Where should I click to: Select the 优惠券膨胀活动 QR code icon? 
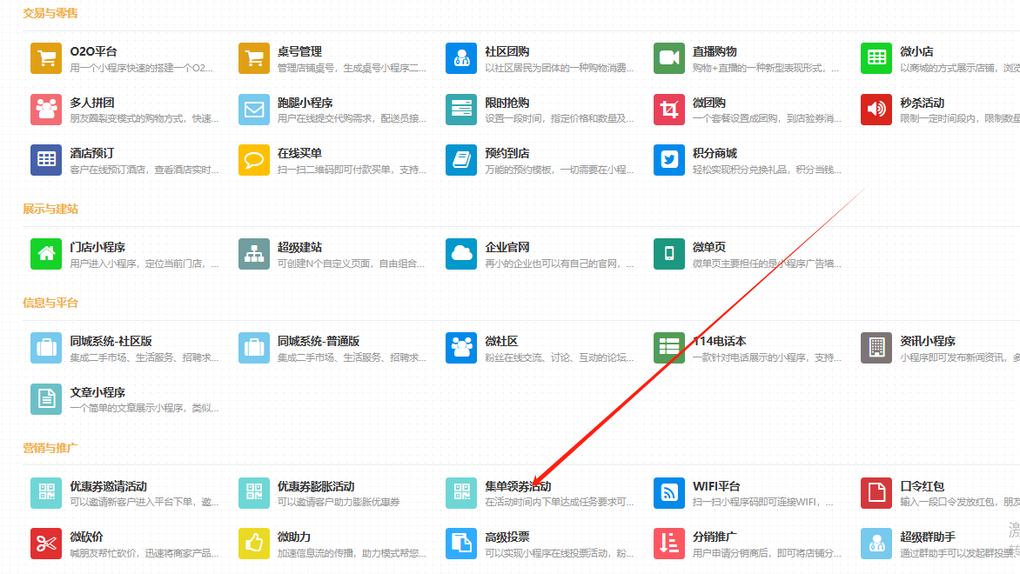254,493
